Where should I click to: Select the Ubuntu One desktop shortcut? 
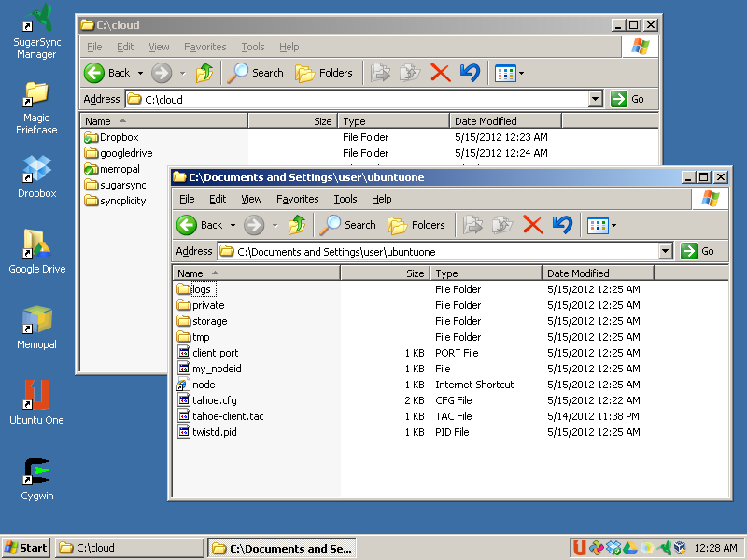point(36,403)
